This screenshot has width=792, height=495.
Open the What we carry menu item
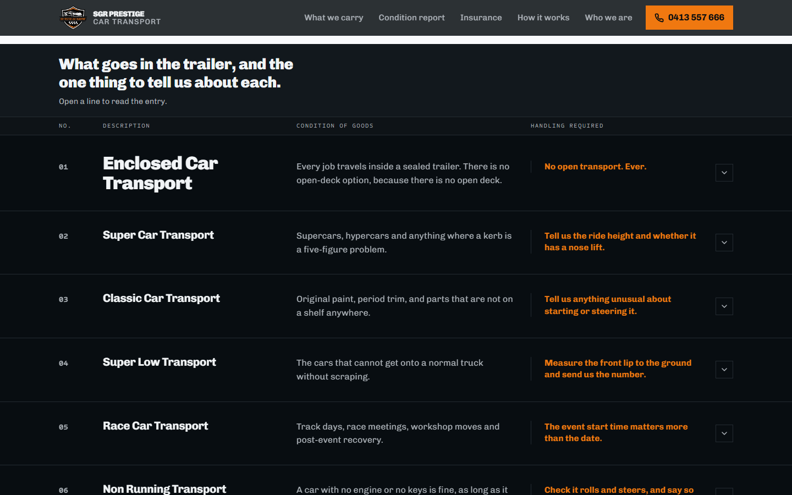[334, 18]
